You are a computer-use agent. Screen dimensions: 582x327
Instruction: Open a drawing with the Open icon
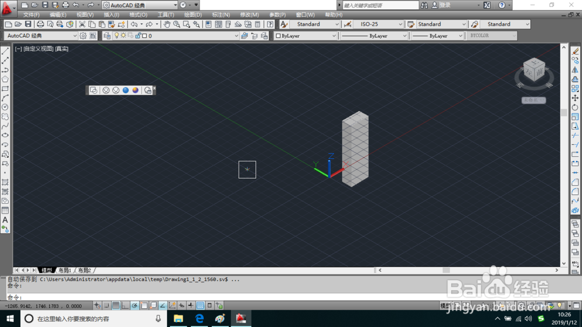(18, 24)
